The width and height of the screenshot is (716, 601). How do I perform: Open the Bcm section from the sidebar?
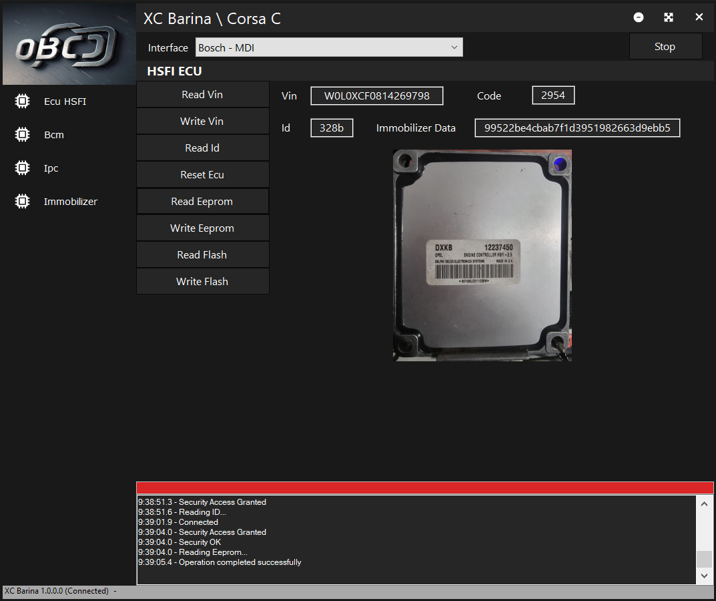tap(54, 135)
